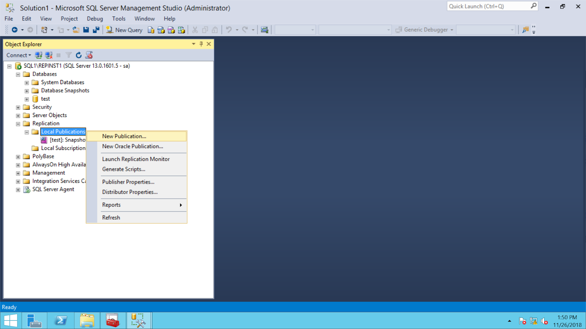Expand the Databases node
The image size is (586, 329).
[x=18, y=74]
